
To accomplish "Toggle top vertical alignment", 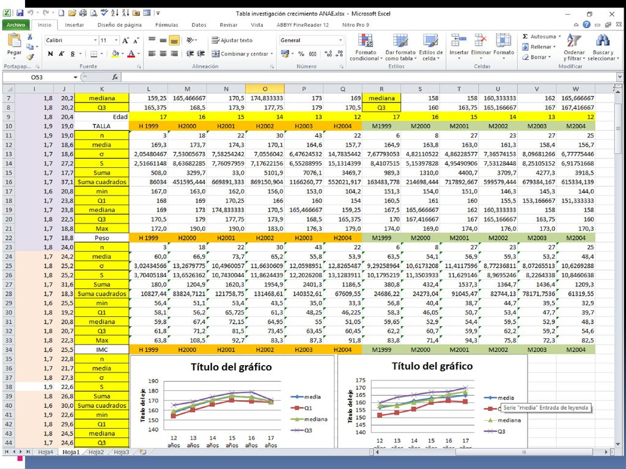I will (152, 40).
